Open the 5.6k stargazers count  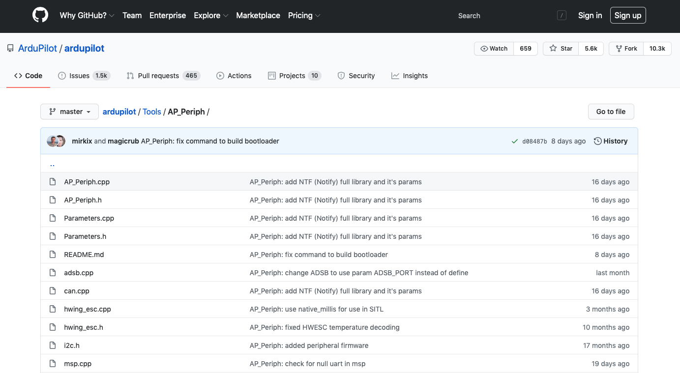coord(591,49)
